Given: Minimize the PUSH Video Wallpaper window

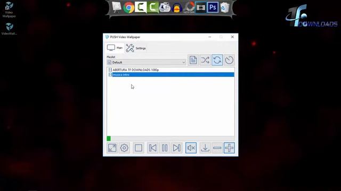Looking at the screenshot, I should point(210,37).
